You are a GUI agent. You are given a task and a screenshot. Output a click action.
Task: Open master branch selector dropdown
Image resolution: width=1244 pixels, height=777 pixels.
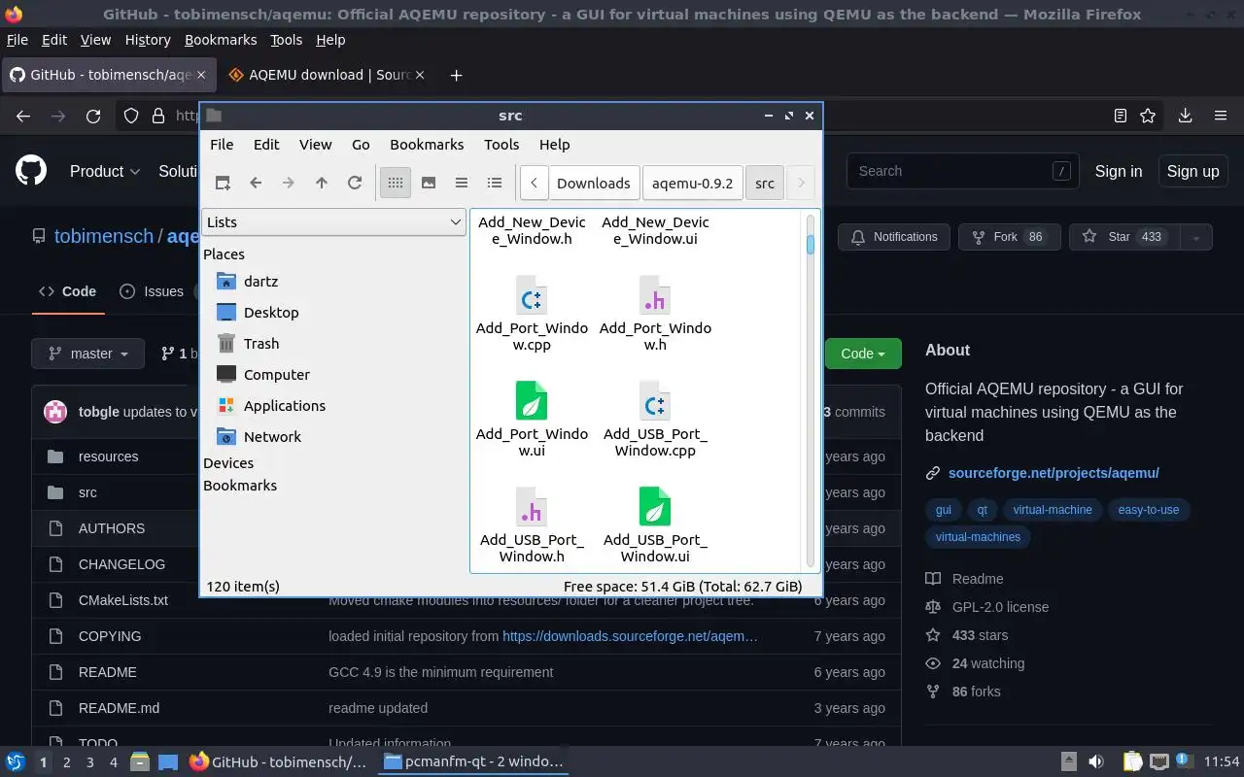pyautogui.click(x=87, y=354)
